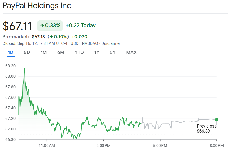228x152 pixels.
Task: Click the 11:00 AM axis label
Action: coord(47,145)
